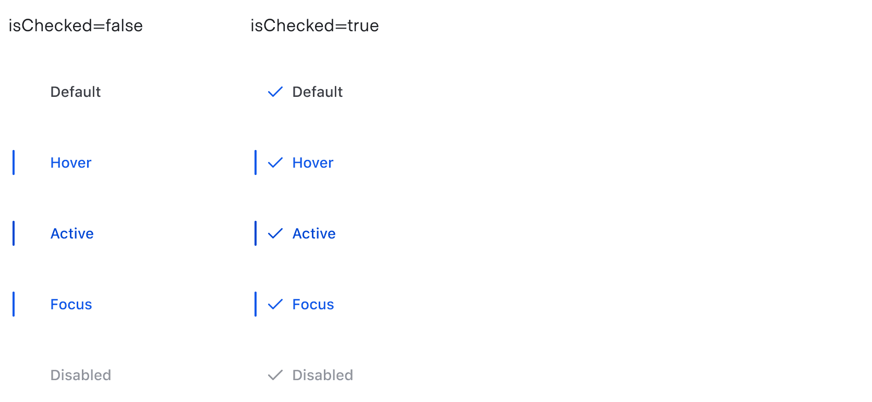The image size is (872, 402).
Task: Click the unchecked Disabled menu item
Action: [x=80, y=375]
